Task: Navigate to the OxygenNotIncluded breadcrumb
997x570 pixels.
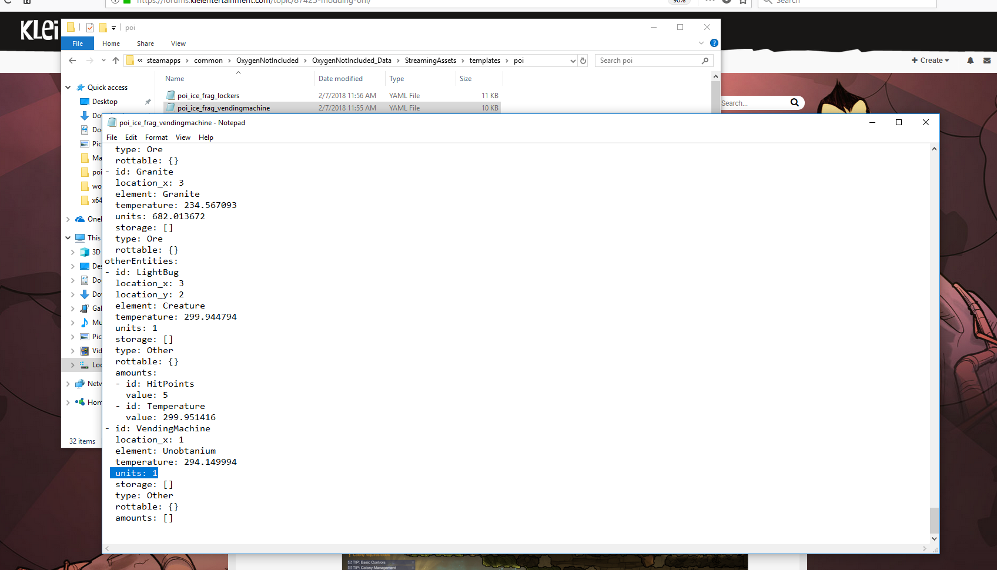Action: click(267, 61)
